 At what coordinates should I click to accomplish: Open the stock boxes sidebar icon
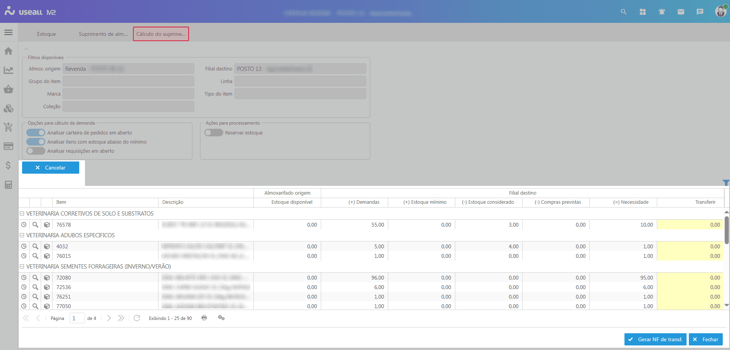[x=8, y=109]
